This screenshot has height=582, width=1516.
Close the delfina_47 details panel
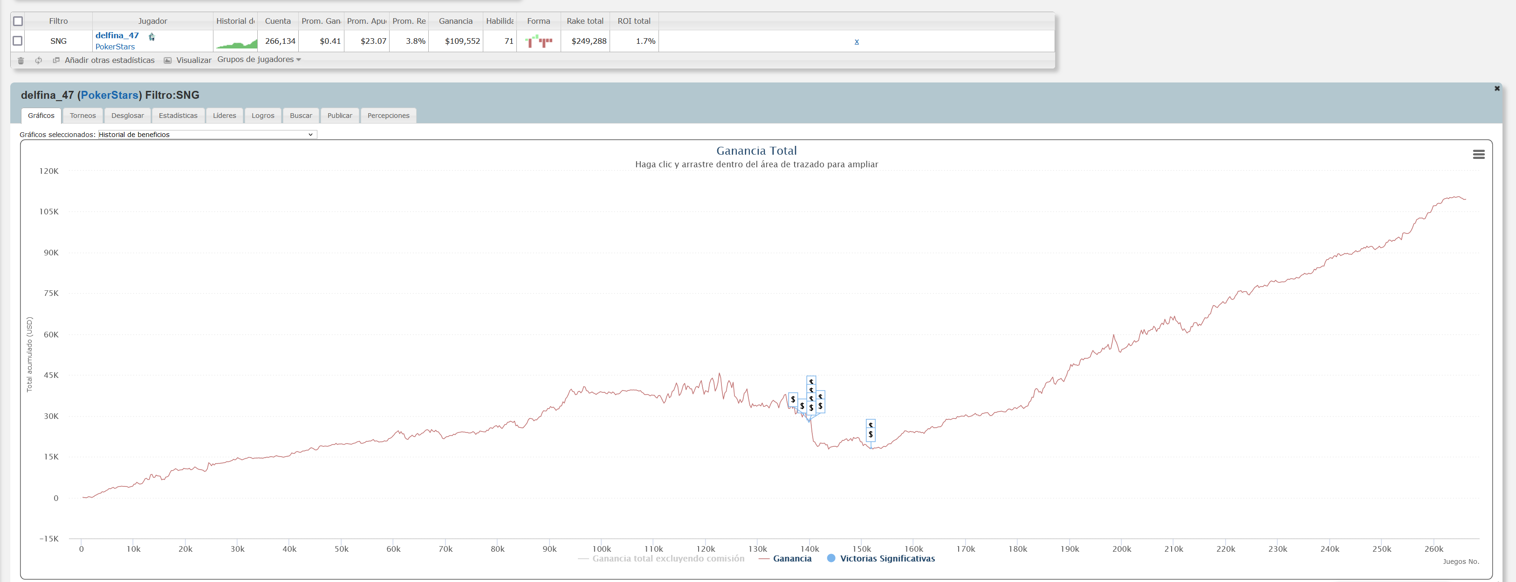(x=1496, y=88)
